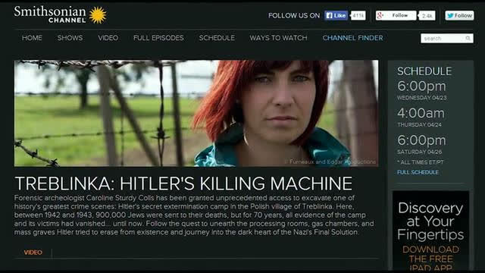Image resolution: width=485 pixels, height=273 pixels.
Task: Click the All Times ET/PT note
Action: coord(421,162)
